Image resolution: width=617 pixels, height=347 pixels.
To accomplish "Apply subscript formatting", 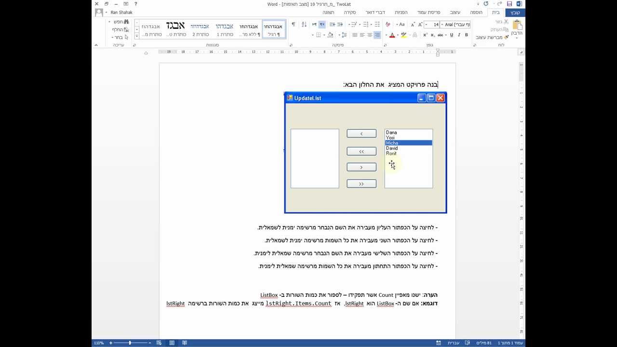I will point(433,35).
